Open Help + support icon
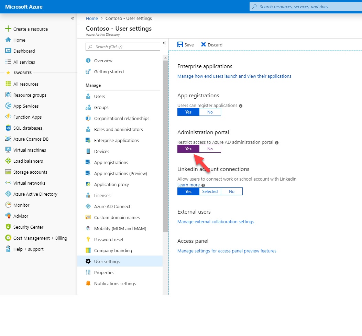This screenshot has height=336, width=362. (8, 249)
